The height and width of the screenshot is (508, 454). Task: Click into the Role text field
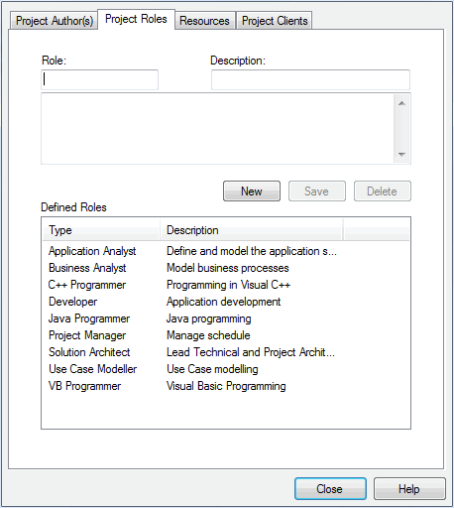(99, 79)
